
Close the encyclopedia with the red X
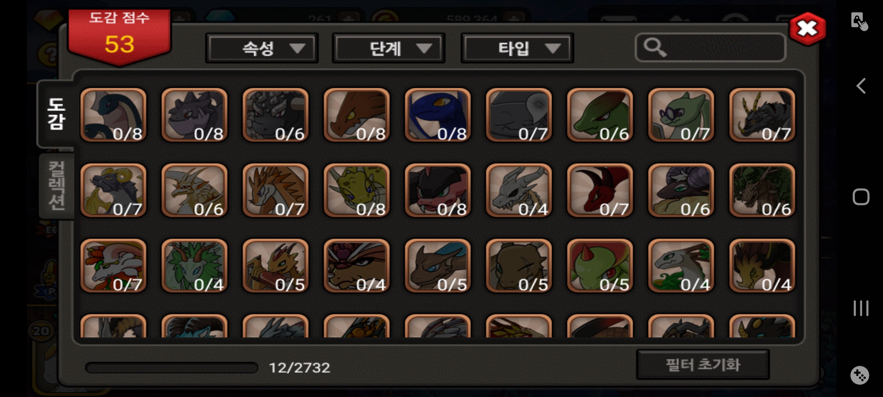[807, 29]
